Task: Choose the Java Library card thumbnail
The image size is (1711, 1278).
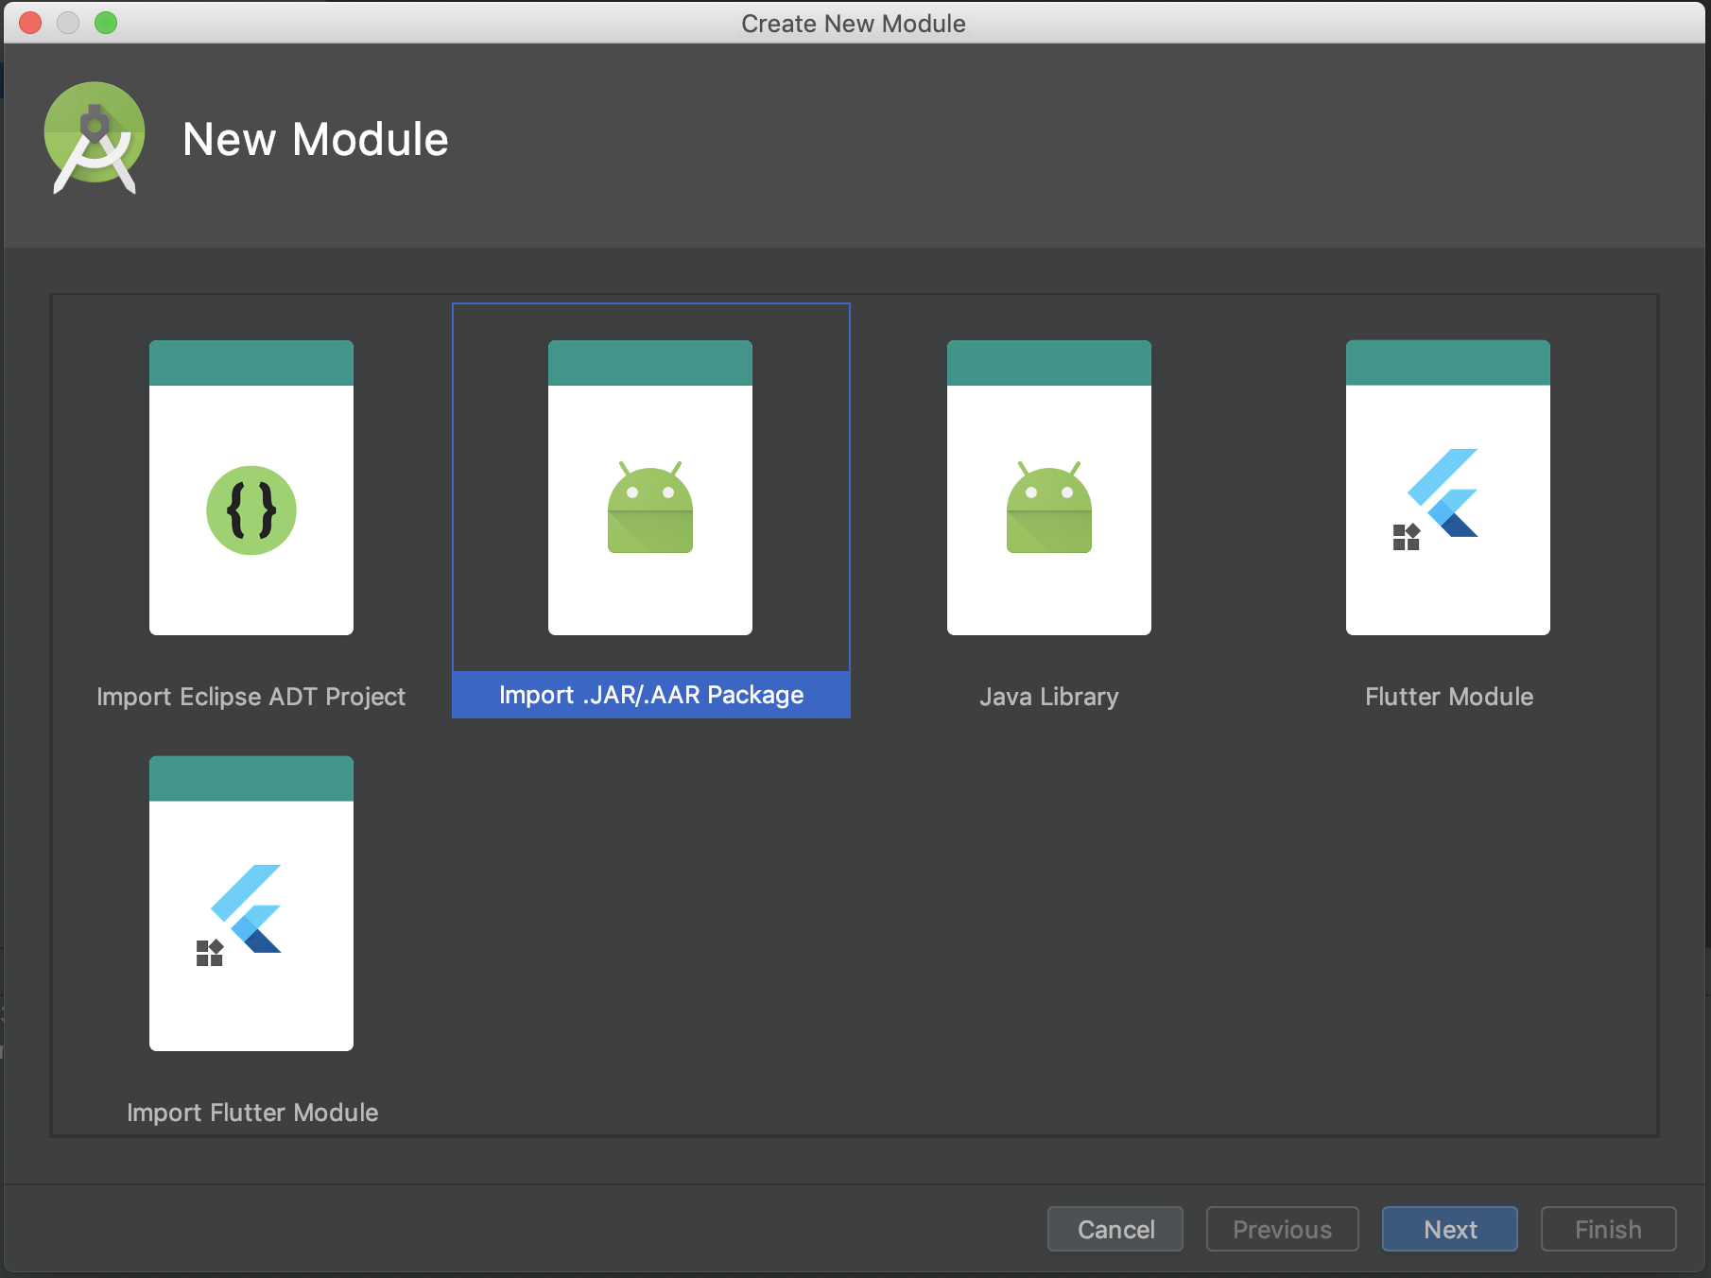Action: pos(1047,487)
